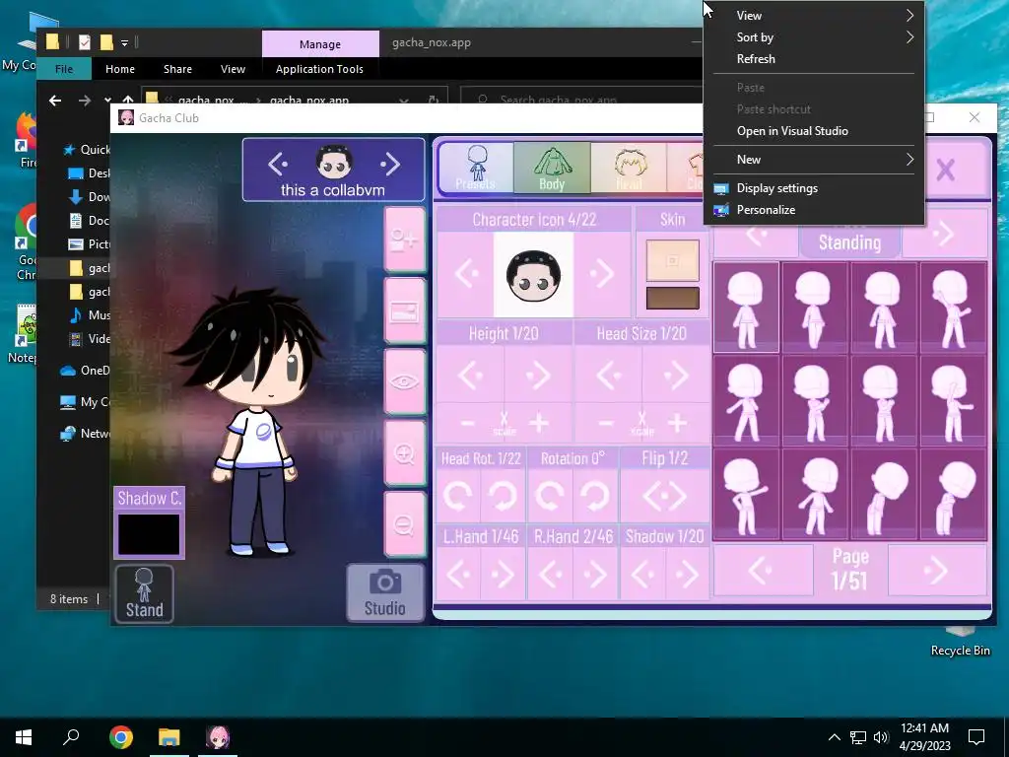Previous Shadow option arrow
Viewport: 1009px width, 757px height.
tap(642, 573)
